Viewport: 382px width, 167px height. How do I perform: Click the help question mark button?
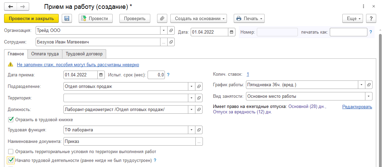(371, 19)
